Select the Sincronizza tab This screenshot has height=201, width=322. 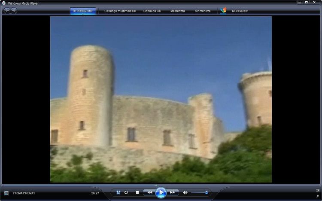click(x=203, y=11)
